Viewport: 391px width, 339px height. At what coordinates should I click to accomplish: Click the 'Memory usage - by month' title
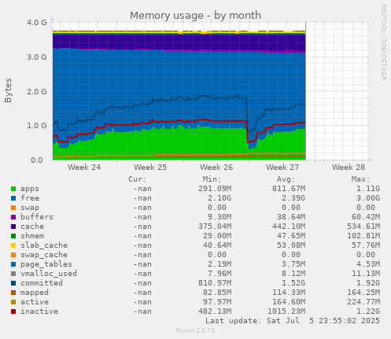tap(195, 16)
